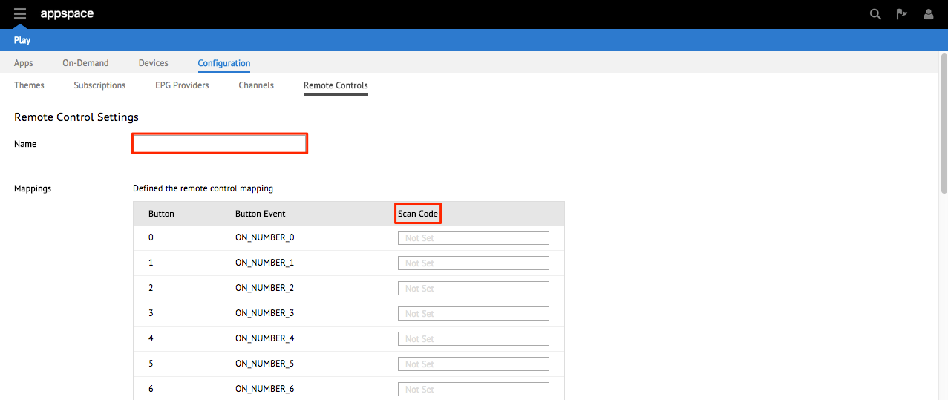
Task: Focus scan code field for ON_NUMBER_0
Action: point(474,237)
